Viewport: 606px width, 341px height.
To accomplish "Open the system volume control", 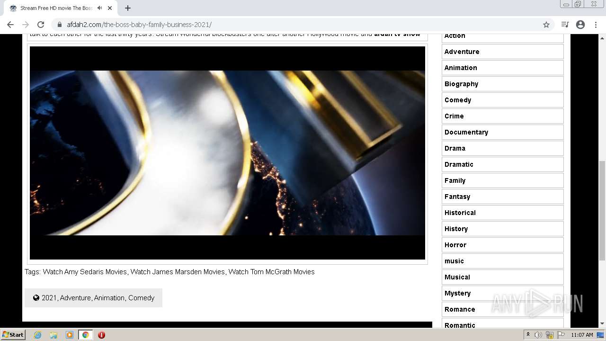I will click(538, 335).
